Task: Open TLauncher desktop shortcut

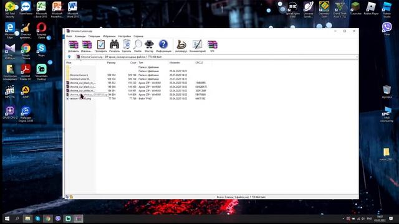Action: (355, 8)
